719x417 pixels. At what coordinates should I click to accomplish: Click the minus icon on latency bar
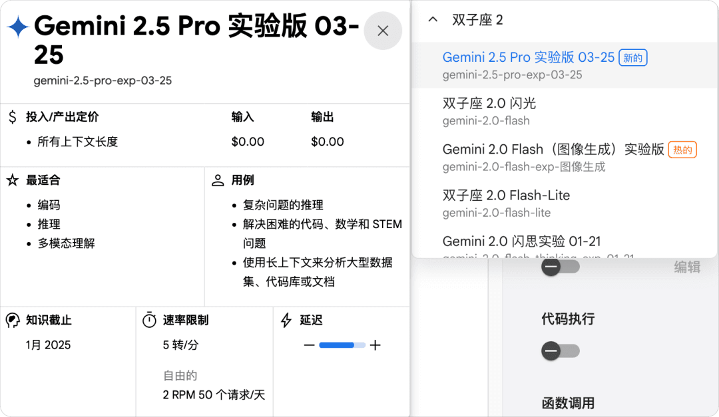[309, 345]
